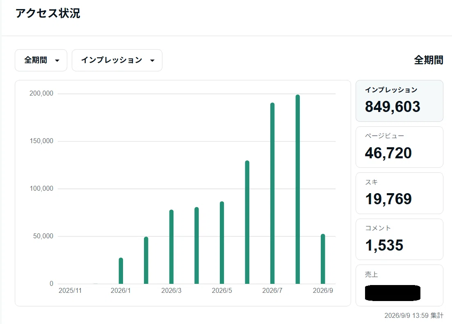This screenshot has width=452, height=324.
Task: Select the スキ 19,769 card
Action: click(399, 193)
